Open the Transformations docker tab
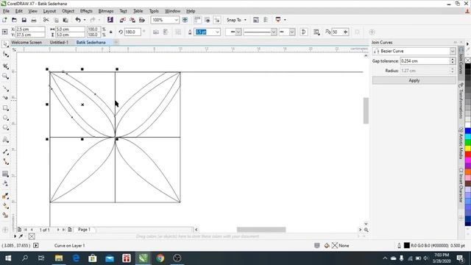 pyautogui.click(x=461, y=102)
